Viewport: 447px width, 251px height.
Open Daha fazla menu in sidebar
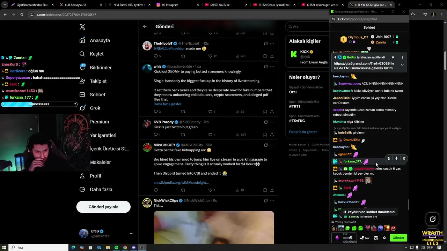click(96, 190)
